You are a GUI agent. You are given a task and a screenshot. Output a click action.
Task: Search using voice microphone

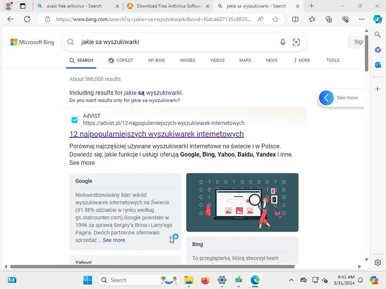(283, 42)
